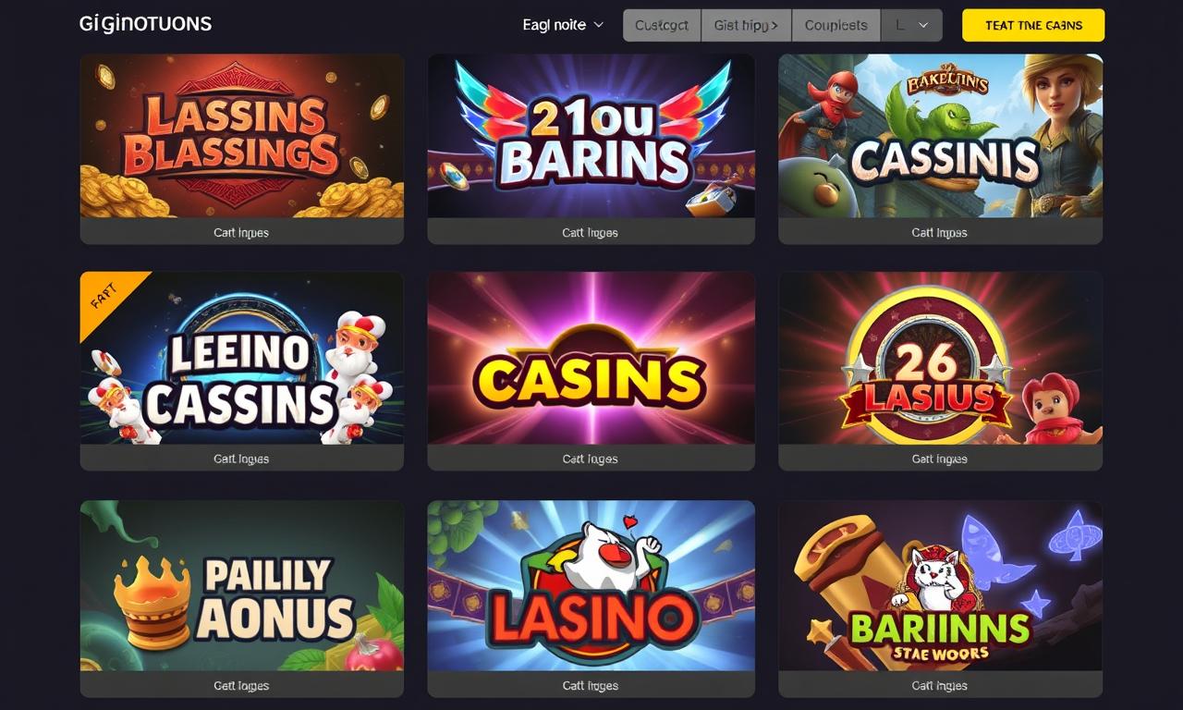
Task: Click caption label under the Casins tile
Action: tap(591, 459)
